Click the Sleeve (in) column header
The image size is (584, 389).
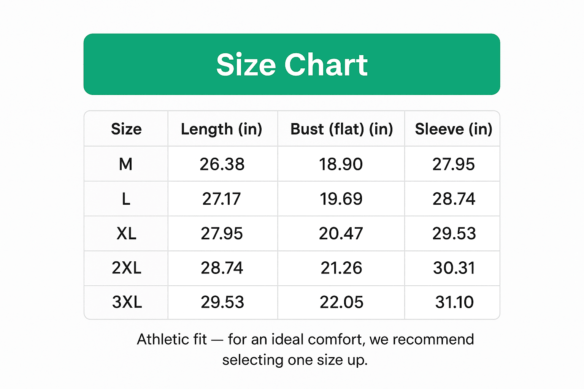click(454, 129)
